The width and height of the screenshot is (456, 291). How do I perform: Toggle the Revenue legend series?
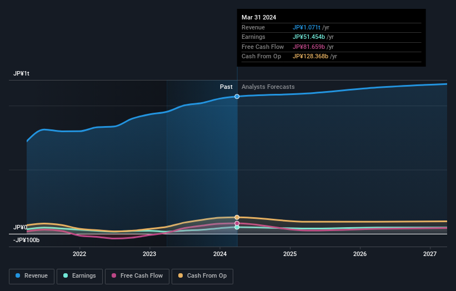[x=32, y=276]
